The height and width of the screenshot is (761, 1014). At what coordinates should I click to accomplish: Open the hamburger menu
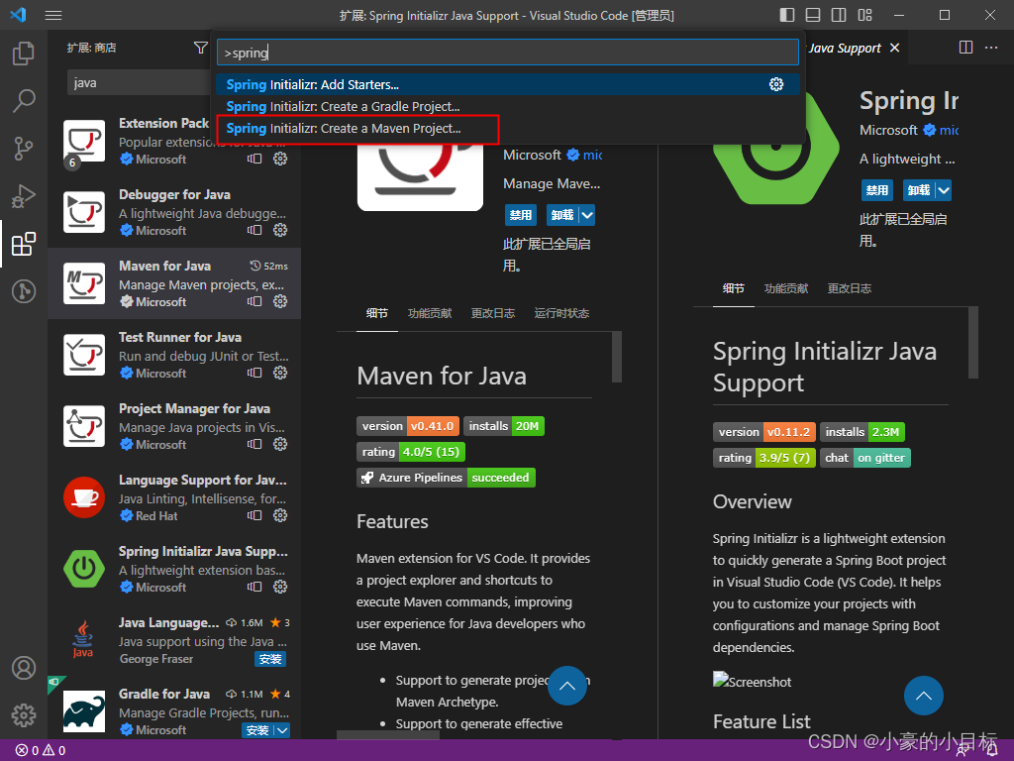click(x=52, y=15)
